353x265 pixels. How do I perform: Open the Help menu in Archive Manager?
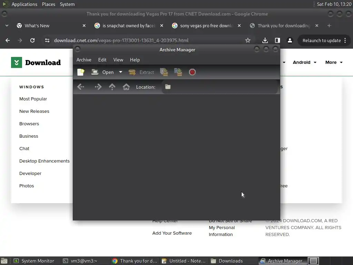coord(135,60)
